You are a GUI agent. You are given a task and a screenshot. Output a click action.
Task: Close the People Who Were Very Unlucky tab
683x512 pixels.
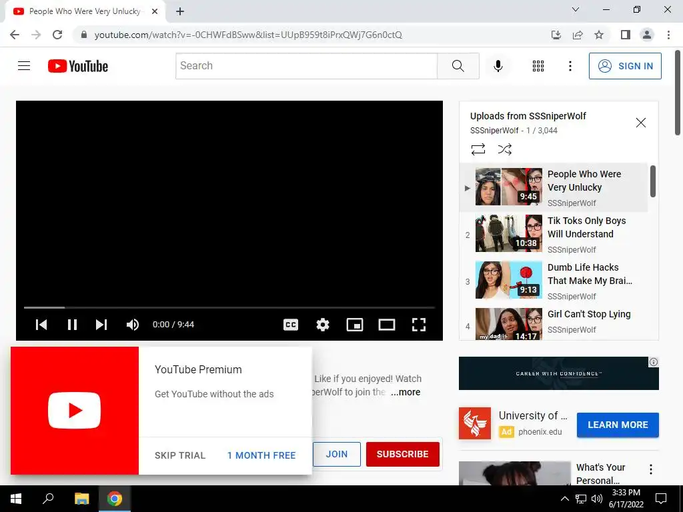pos(155,12)
